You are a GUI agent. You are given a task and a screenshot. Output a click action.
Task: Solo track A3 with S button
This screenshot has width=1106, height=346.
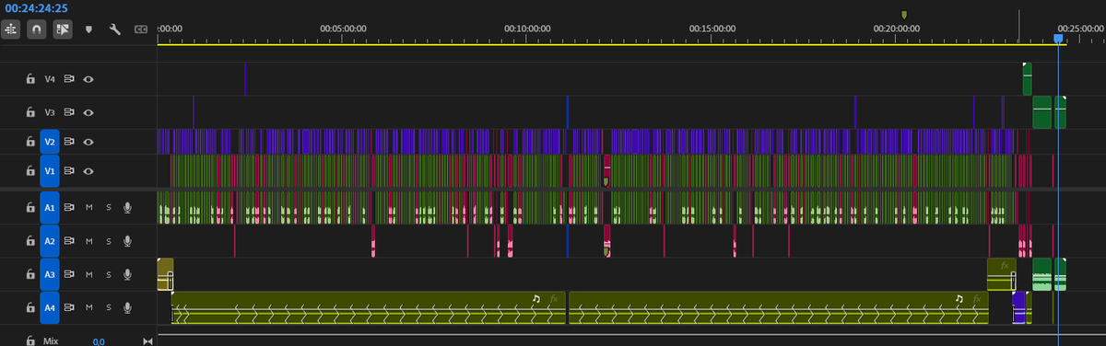pyautogui.click(x=108, y=274)
